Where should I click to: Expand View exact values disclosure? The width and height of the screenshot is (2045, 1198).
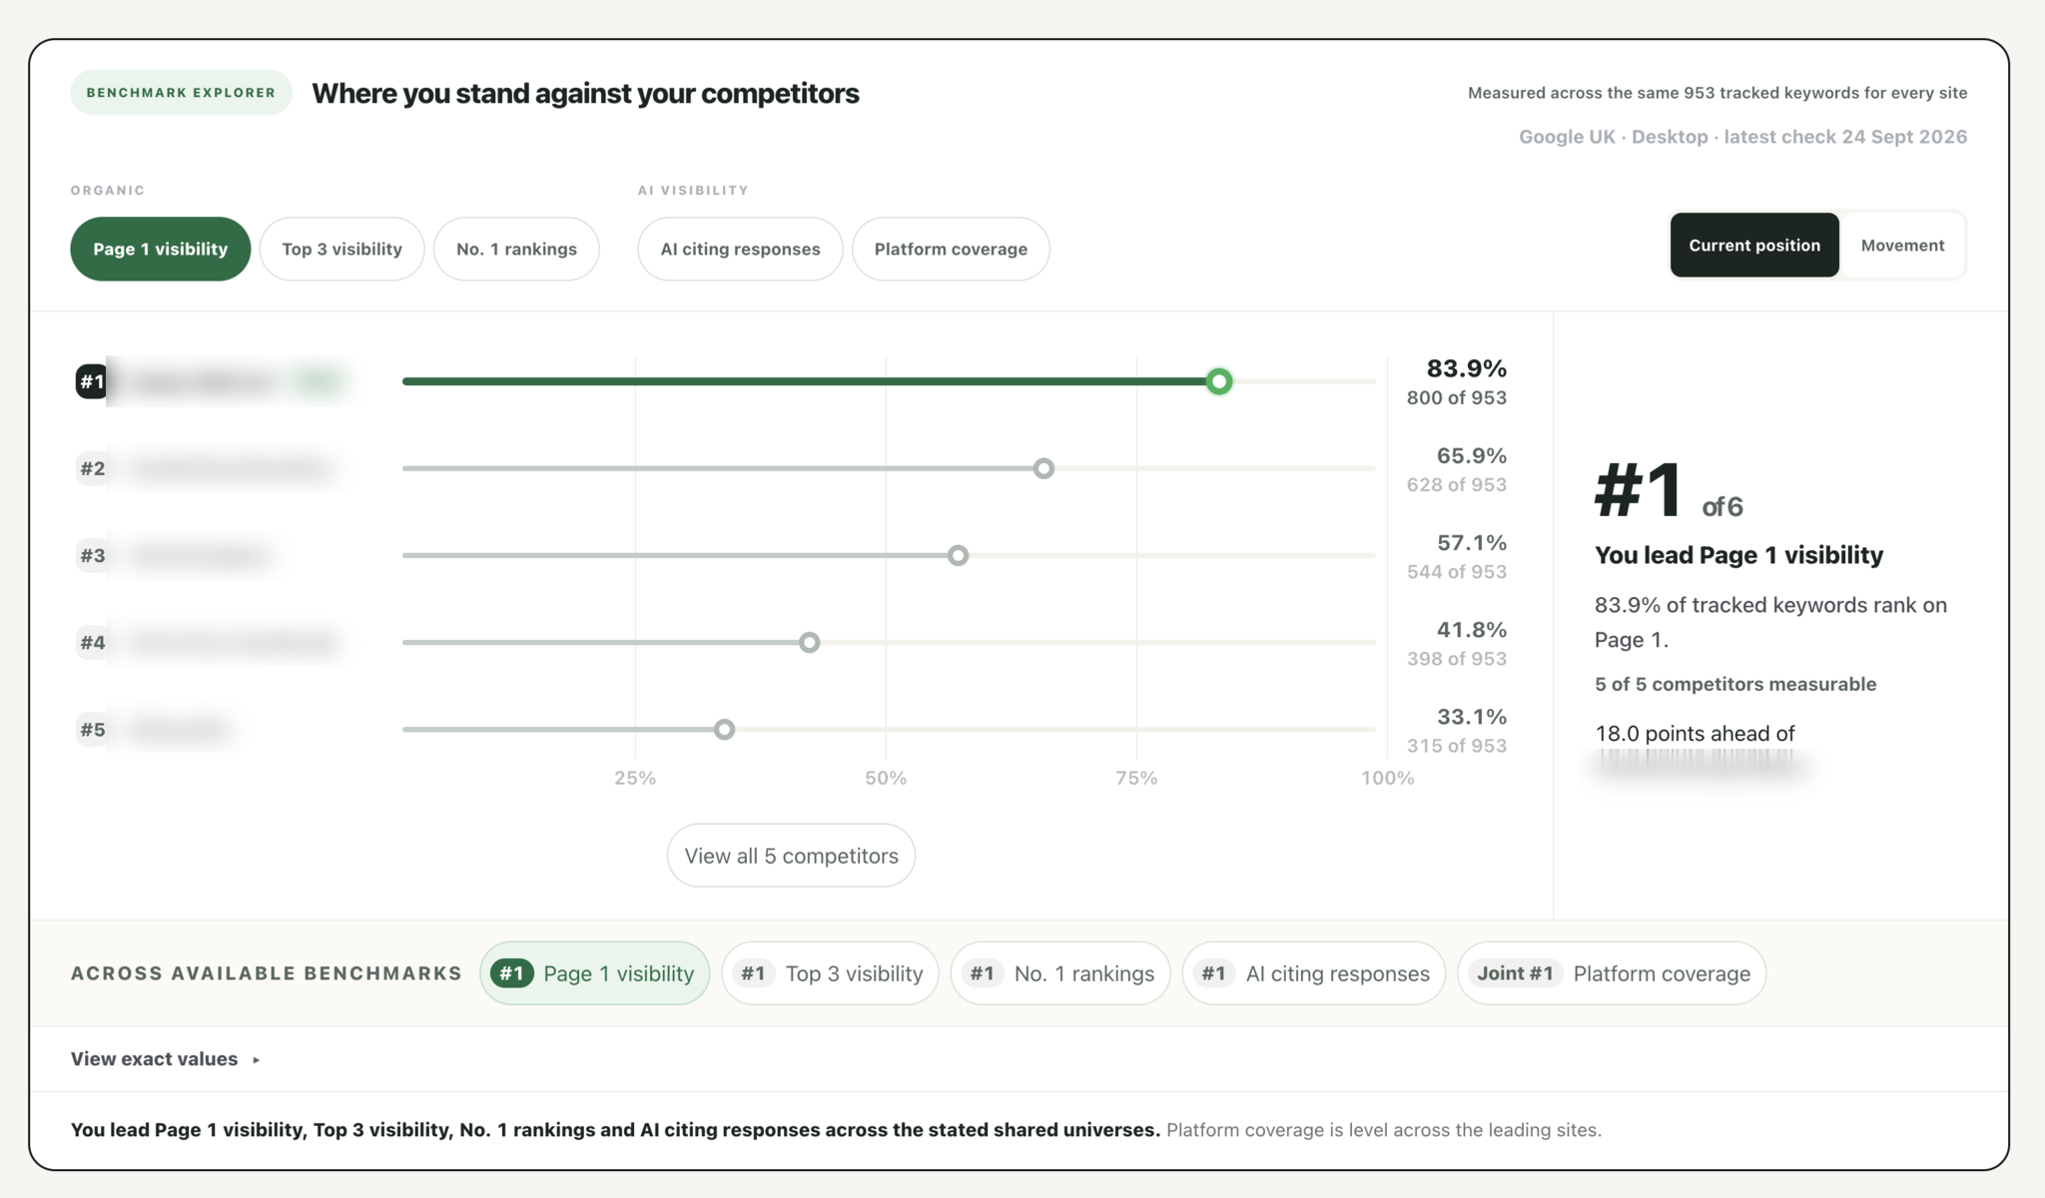point(166,1058)
